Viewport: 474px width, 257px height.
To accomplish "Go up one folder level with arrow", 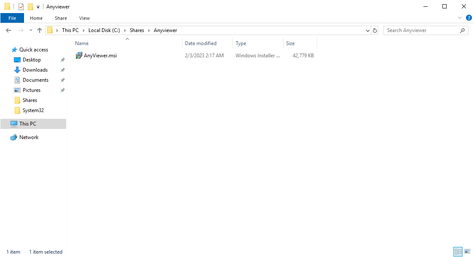I will click(40, 30).
